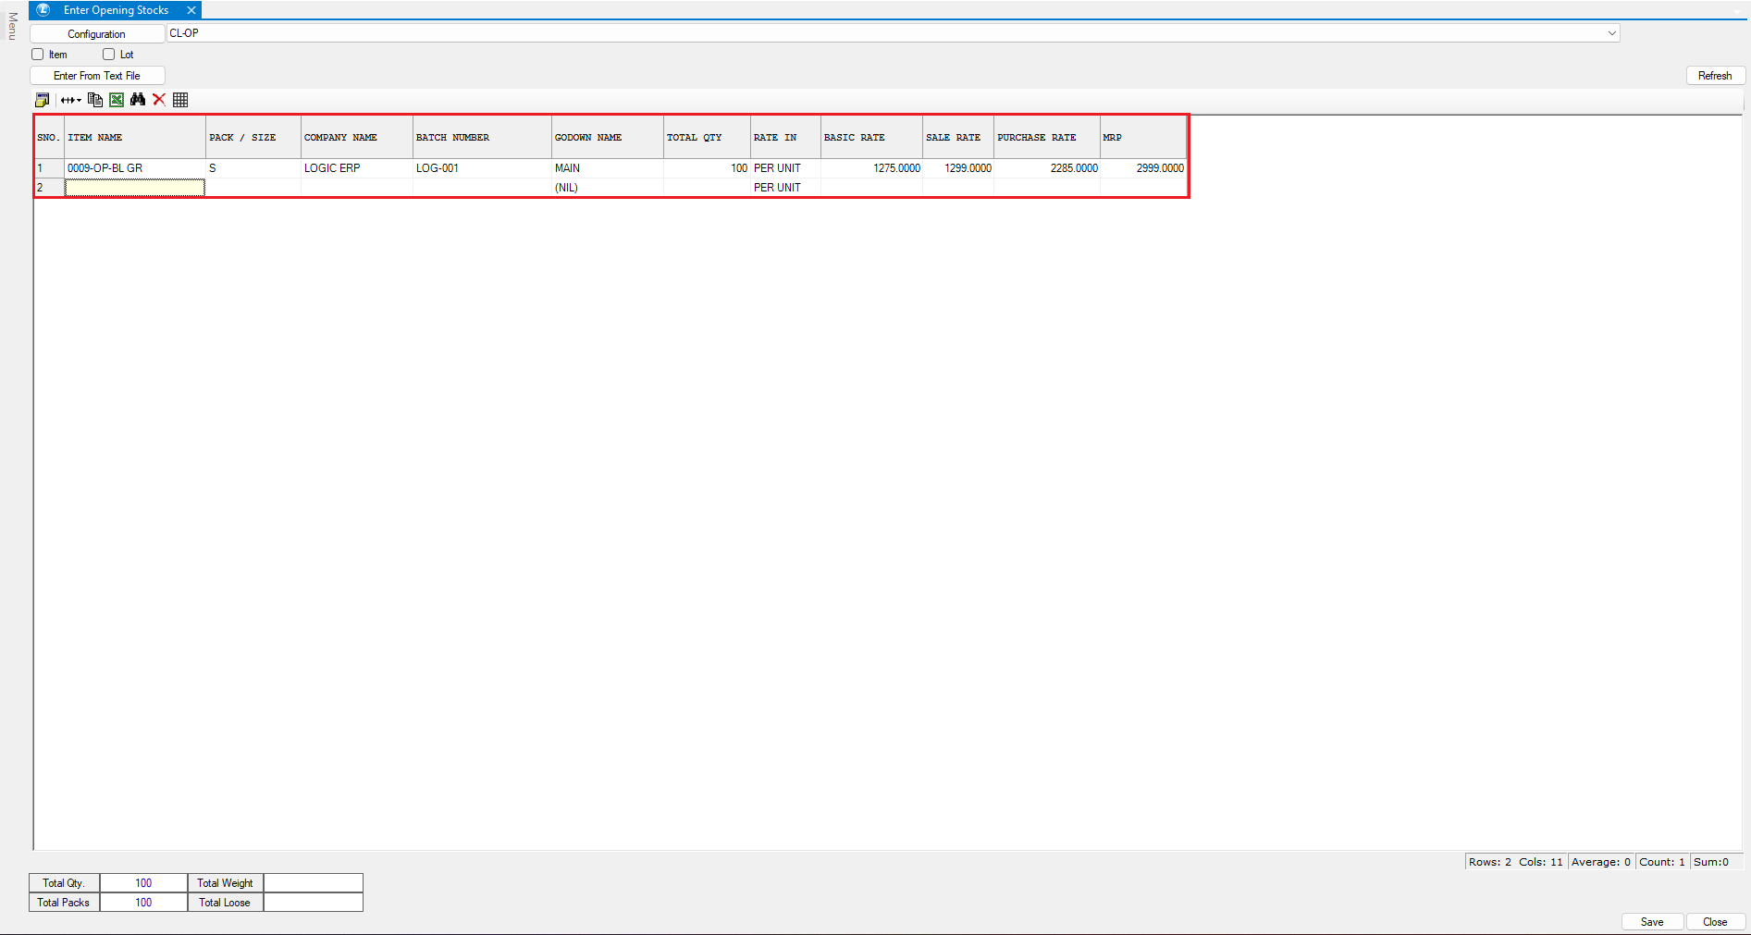This screenshot has width=1751, height=935.
Task: Tick the Lot checkbox
Action: [x=109, y=55]
